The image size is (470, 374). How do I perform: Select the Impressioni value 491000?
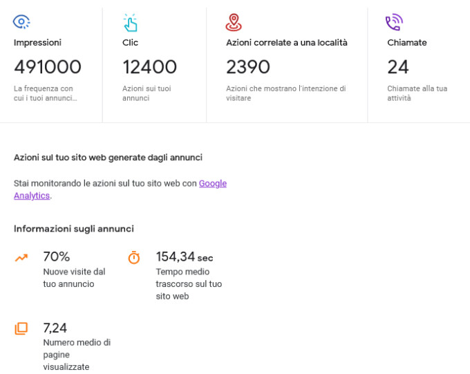48,67
